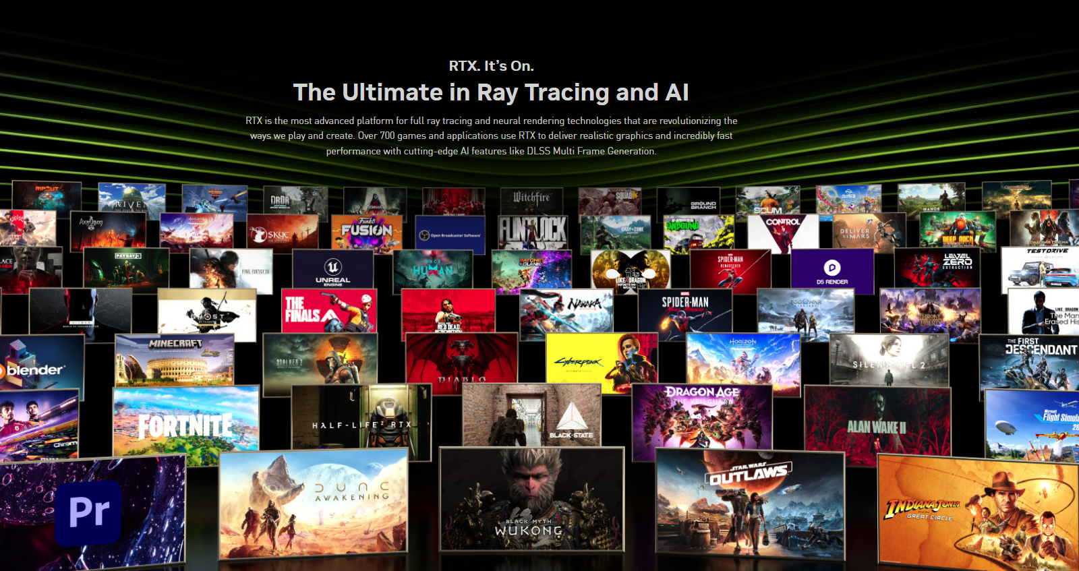Select the Star Wars Outlaws thumbnail

(749, 504)
